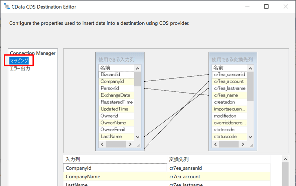Select createdon destination column
Screen dimensions: 296x186
coord(230,102)
